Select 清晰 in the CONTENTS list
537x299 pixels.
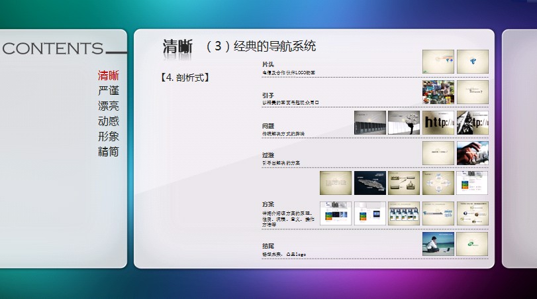[x=108, y=76]
